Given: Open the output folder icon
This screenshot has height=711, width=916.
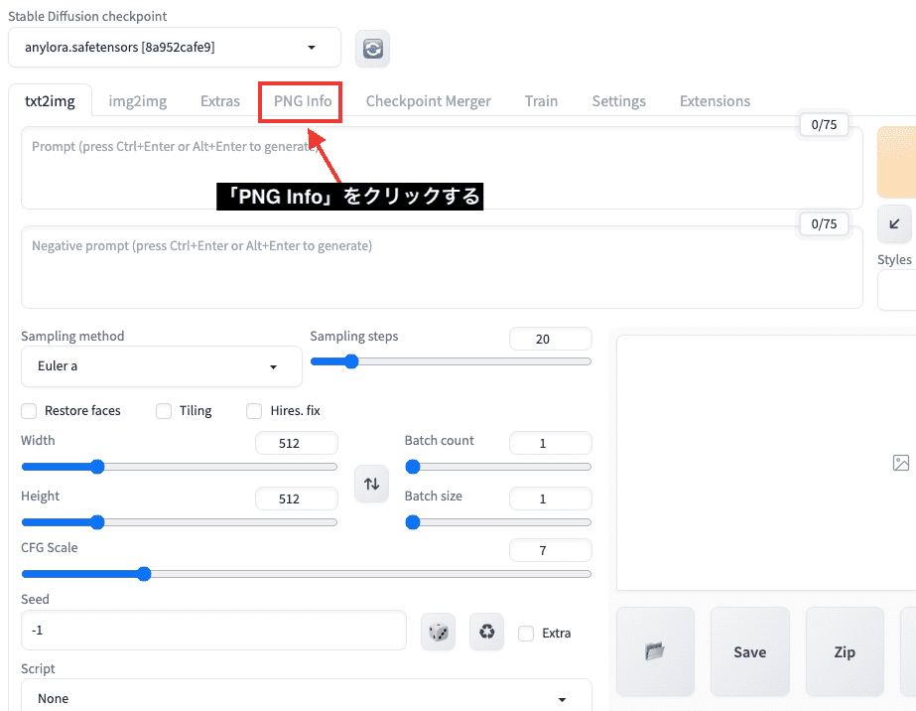Looking at the screenshot, I should pyautogui.click(x=654, y=651).
